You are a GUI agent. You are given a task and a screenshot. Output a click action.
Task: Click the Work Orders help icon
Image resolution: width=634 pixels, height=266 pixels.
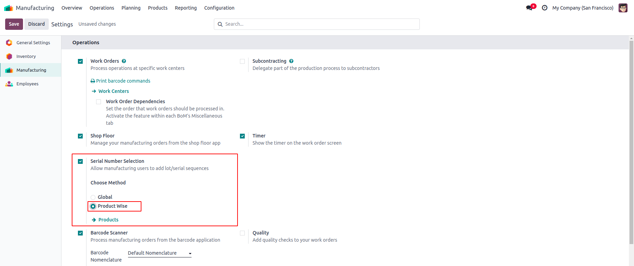pos(124,61)
